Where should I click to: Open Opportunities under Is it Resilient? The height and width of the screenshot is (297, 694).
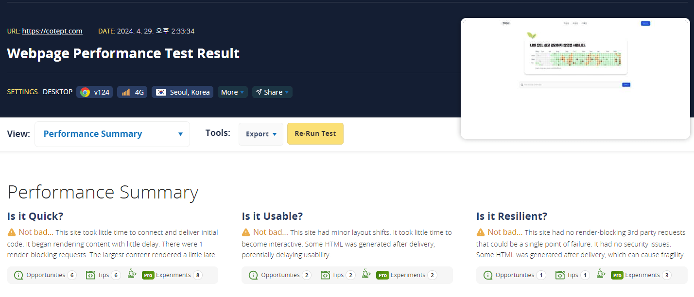[x=515, y=275]
